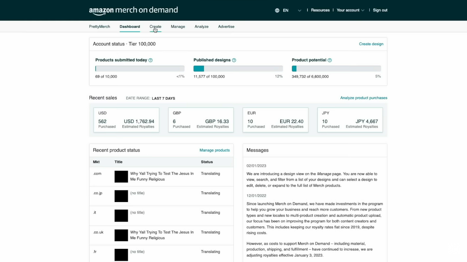The width and height of the screenshot is (467, 262).
Task: Click the '349,732 of 6,600,000' value
Action: 310,77
